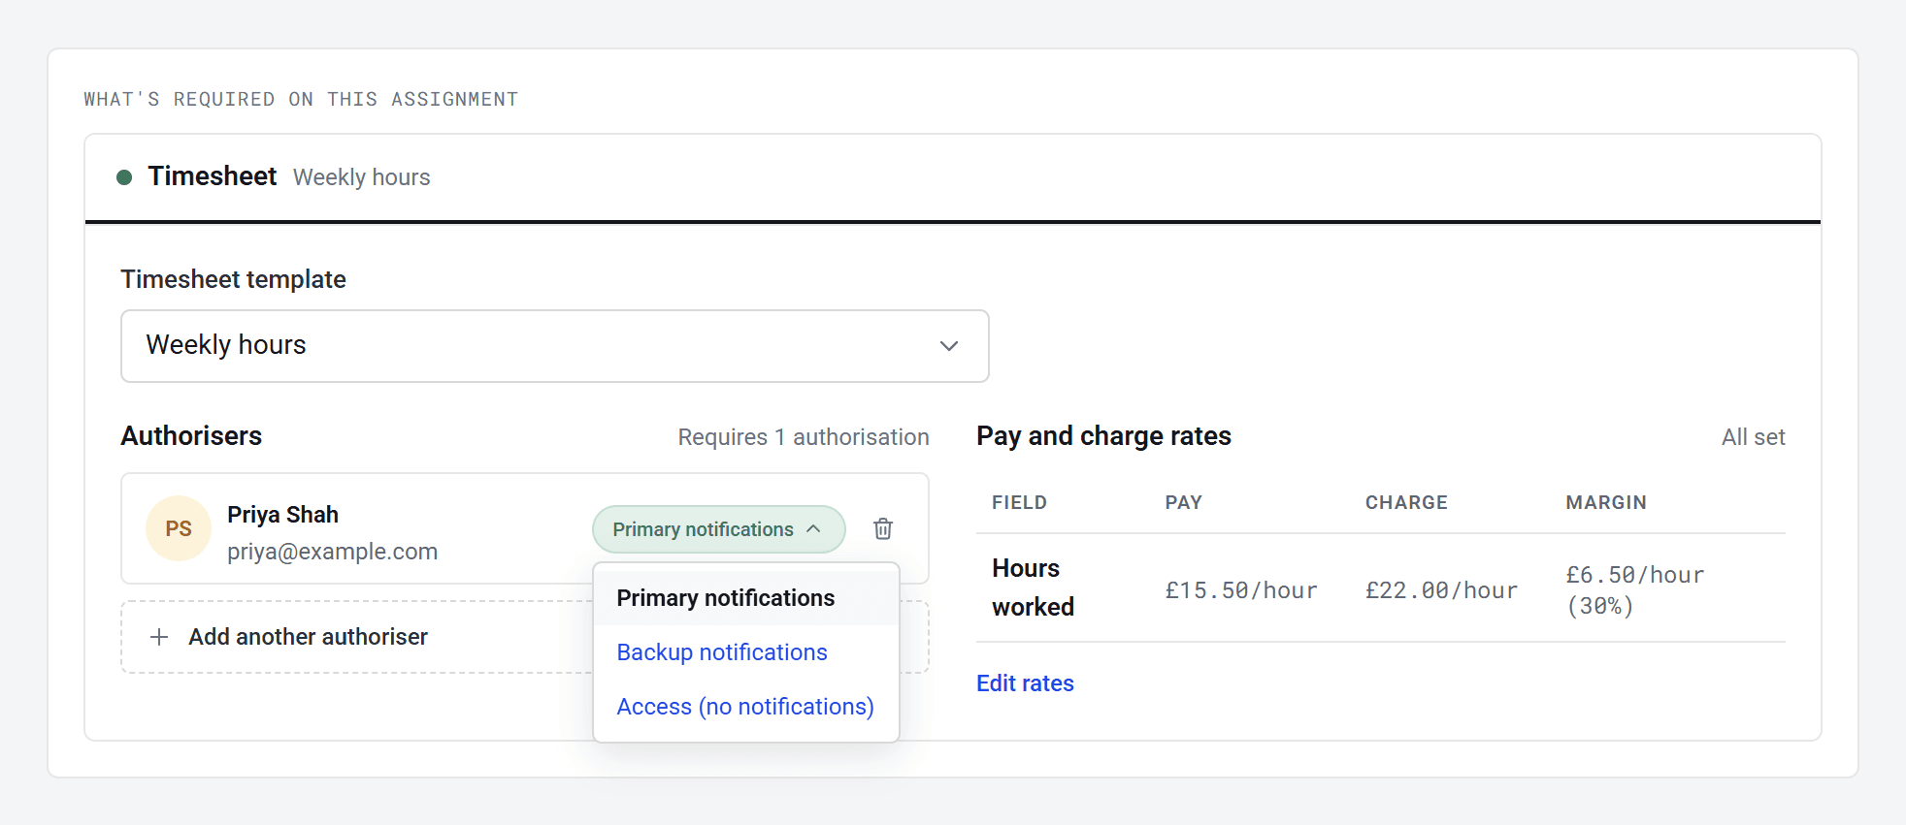Click the Authorisers heading
The height and width of the screenshot is (825, 1906).
point(191,436)
